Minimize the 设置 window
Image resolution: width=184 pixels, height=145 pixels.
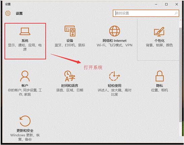tap(156, 4)
